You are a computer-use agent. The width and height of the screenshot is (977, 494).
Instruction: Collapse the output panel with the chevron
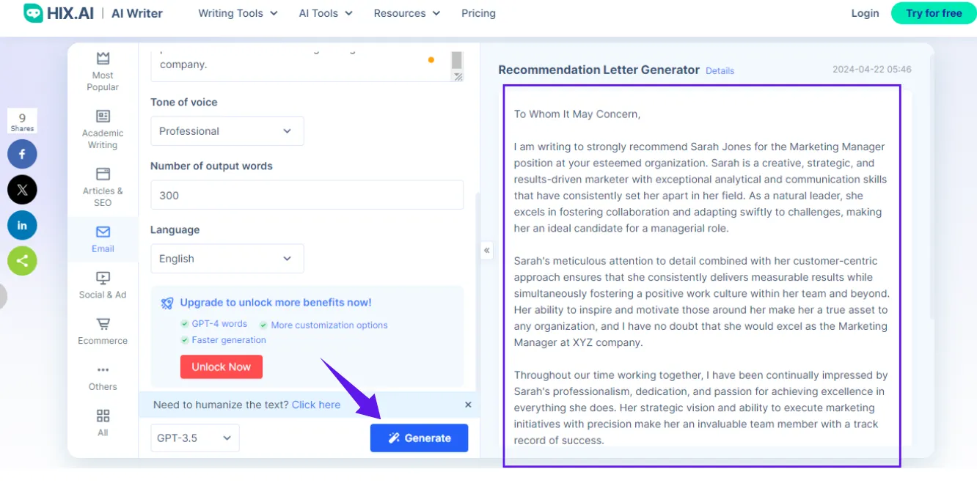[486, 250]
